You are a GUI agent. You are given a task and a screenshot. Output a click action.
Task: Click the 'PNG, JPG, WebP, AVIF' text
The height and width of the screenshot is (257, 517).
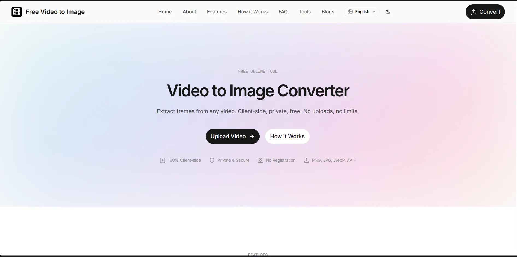[334, 160]
